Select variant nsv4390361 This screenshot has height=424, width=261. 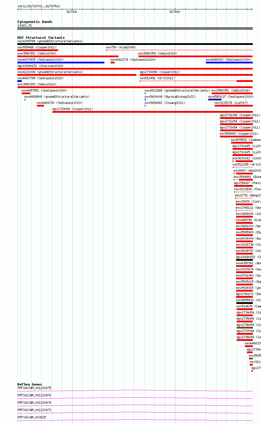[248, 263]
